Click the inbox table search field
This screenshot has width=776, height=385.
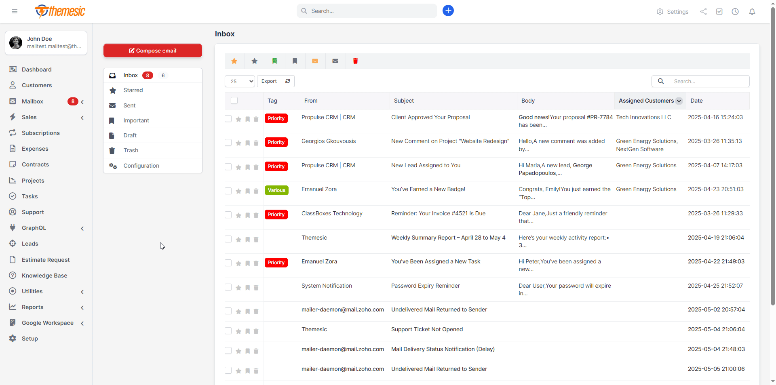tap(709, 81)
